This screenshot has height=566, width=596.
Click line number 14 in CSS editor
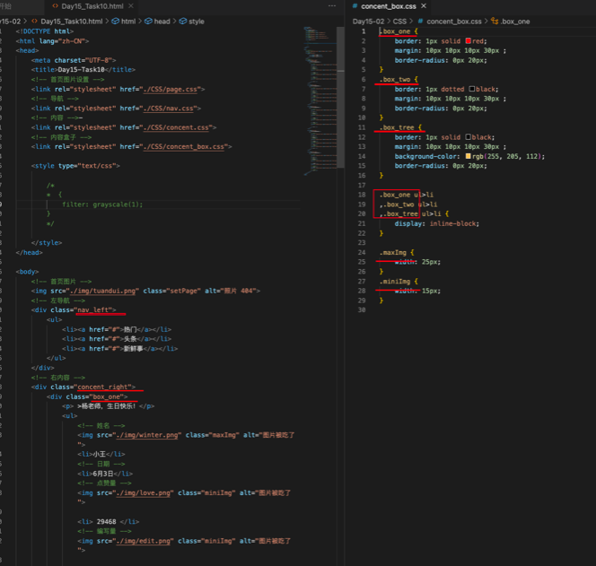(x=362, y=156)
